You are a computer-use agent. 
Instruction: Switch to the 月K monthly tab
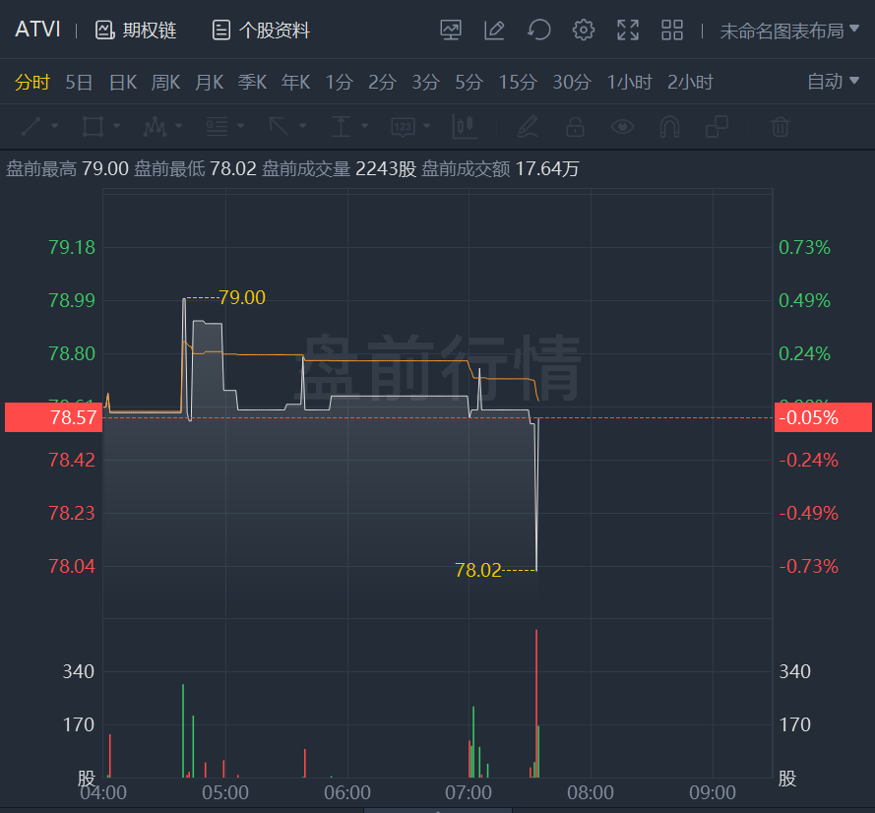coord(210,82)
